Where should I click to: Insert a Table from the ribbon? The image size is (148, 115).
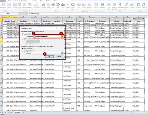pos(9,6)
